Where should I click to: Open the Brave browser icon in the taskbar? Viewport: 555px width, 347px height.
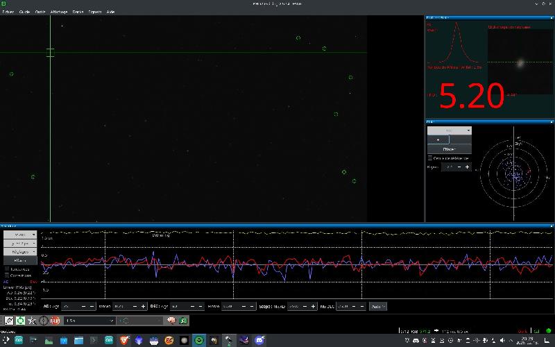click(124, 341)
